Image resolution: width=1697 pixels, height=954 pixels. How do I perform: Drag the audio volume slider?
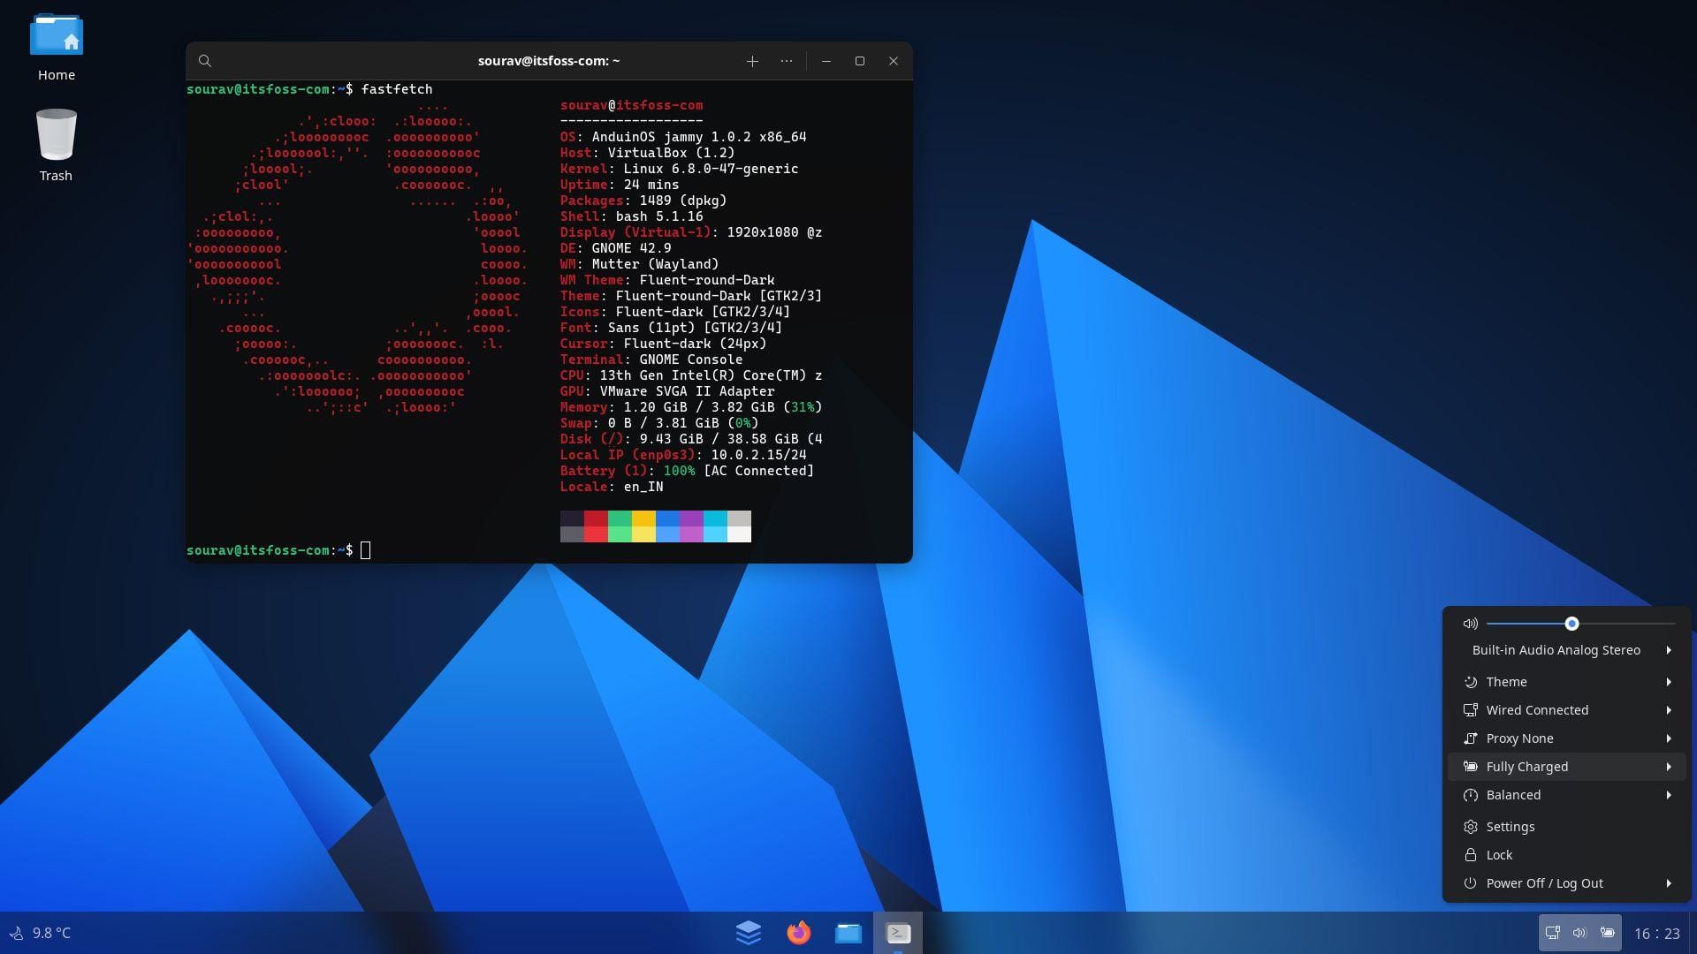tap(1571, 623)
